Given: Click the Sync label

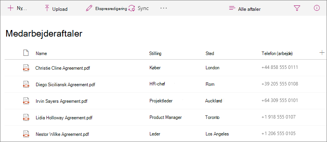Looking at the screenshot, I should click(x=143, y=8).
